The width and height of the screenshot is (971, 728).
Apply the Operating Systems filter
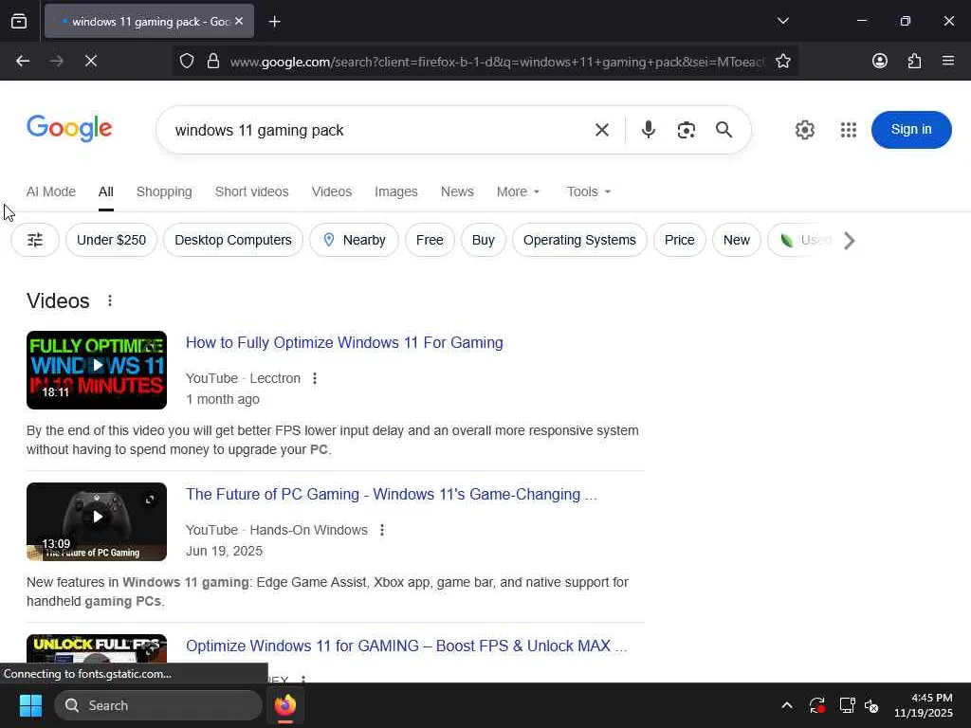[579, 240]
